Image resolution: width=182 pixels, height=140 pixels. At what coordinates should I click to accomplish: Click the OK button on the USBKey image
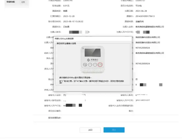(x=100, y=65)
